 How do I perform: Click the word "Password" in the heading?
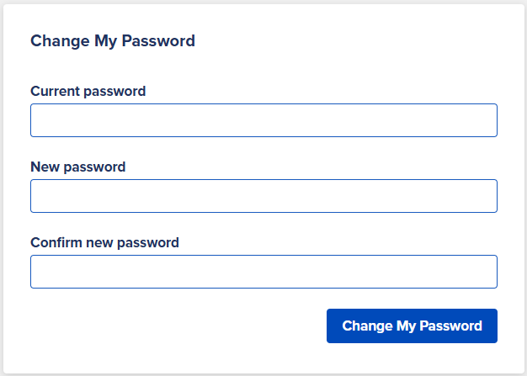tap(158, 41)
